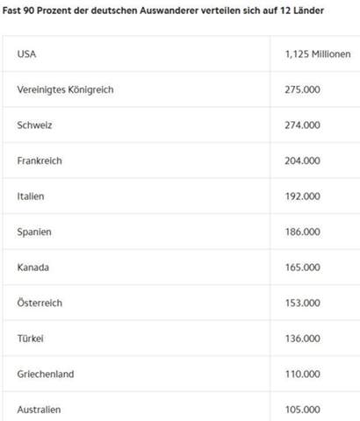
Task: Select the Österreich row label
Action: click(x=40, y=303)
